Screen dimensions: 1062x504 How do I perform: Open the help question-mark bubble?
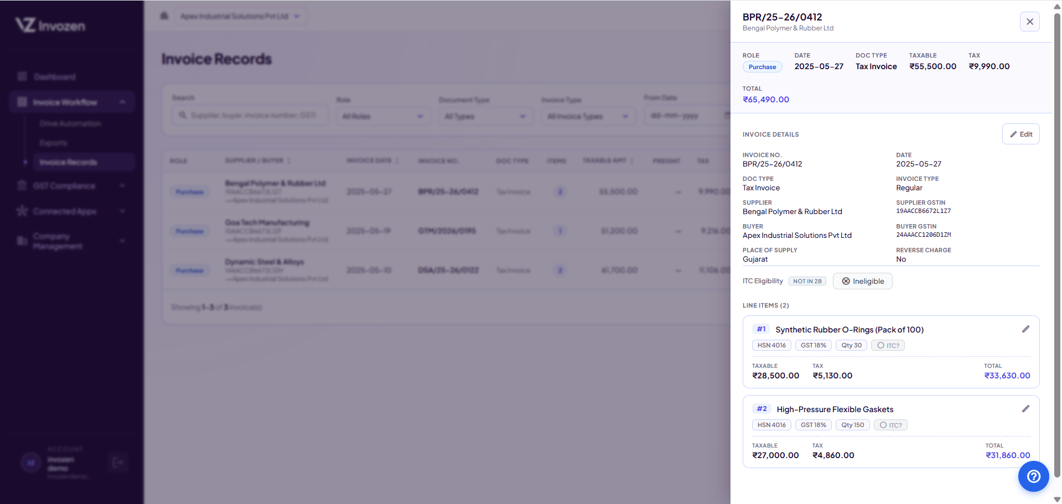point(1033,476)
